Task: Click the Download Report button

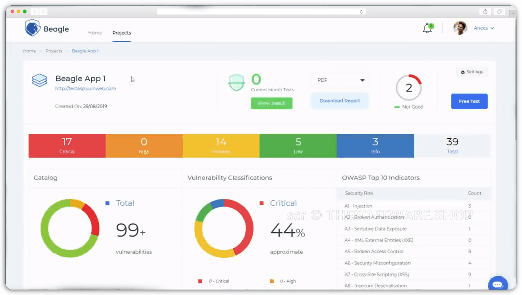Action: tap(340, 101)
